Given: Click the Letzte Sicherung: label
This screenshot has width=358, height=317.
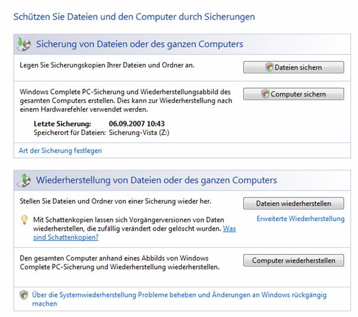Looking at the screenshot, I should pos(62,124).
